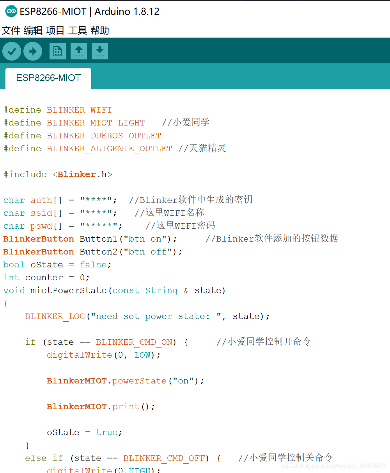This screenshot has height=473, width=390.
Task: Create a new sketch with the page icon
Action: 58,51
